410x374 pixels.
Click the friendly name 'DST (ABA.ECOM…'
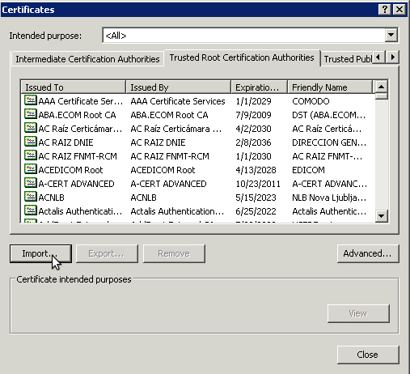(x=329, y=115)
